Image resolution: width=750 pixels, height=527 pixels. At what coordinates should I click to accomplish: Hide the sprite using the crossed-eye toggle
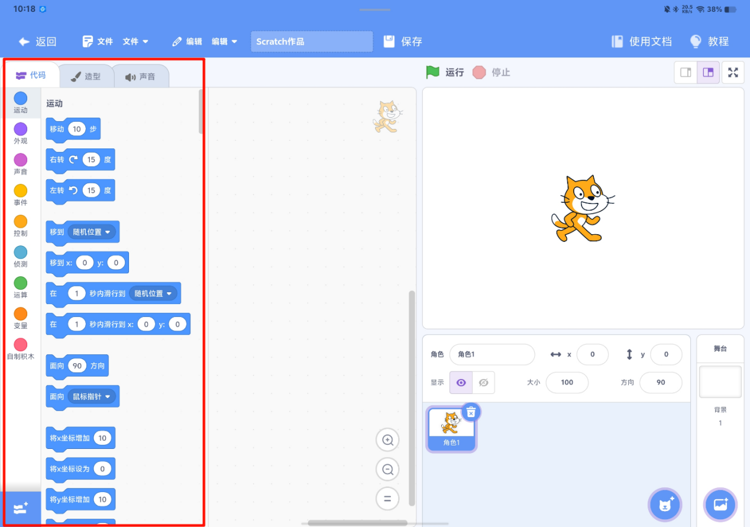pos(483,383)
